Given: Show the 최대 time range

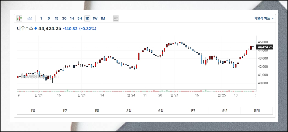Looking at the screenshot, I should [x=257, y=111].
